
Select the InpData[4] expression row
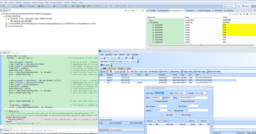[201, 35]
